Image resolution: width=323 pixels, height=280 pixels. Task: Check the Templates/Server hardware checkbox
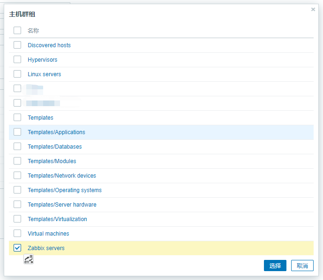[x=17, y=204]
